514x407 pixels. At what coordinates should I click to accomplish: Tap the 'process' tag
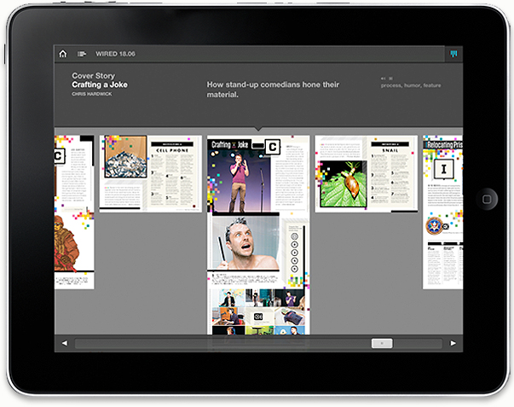[x=390, y=85]
